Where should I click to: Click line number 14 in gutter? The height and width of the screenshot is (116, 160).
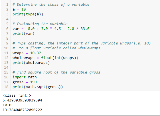point(6,68)
